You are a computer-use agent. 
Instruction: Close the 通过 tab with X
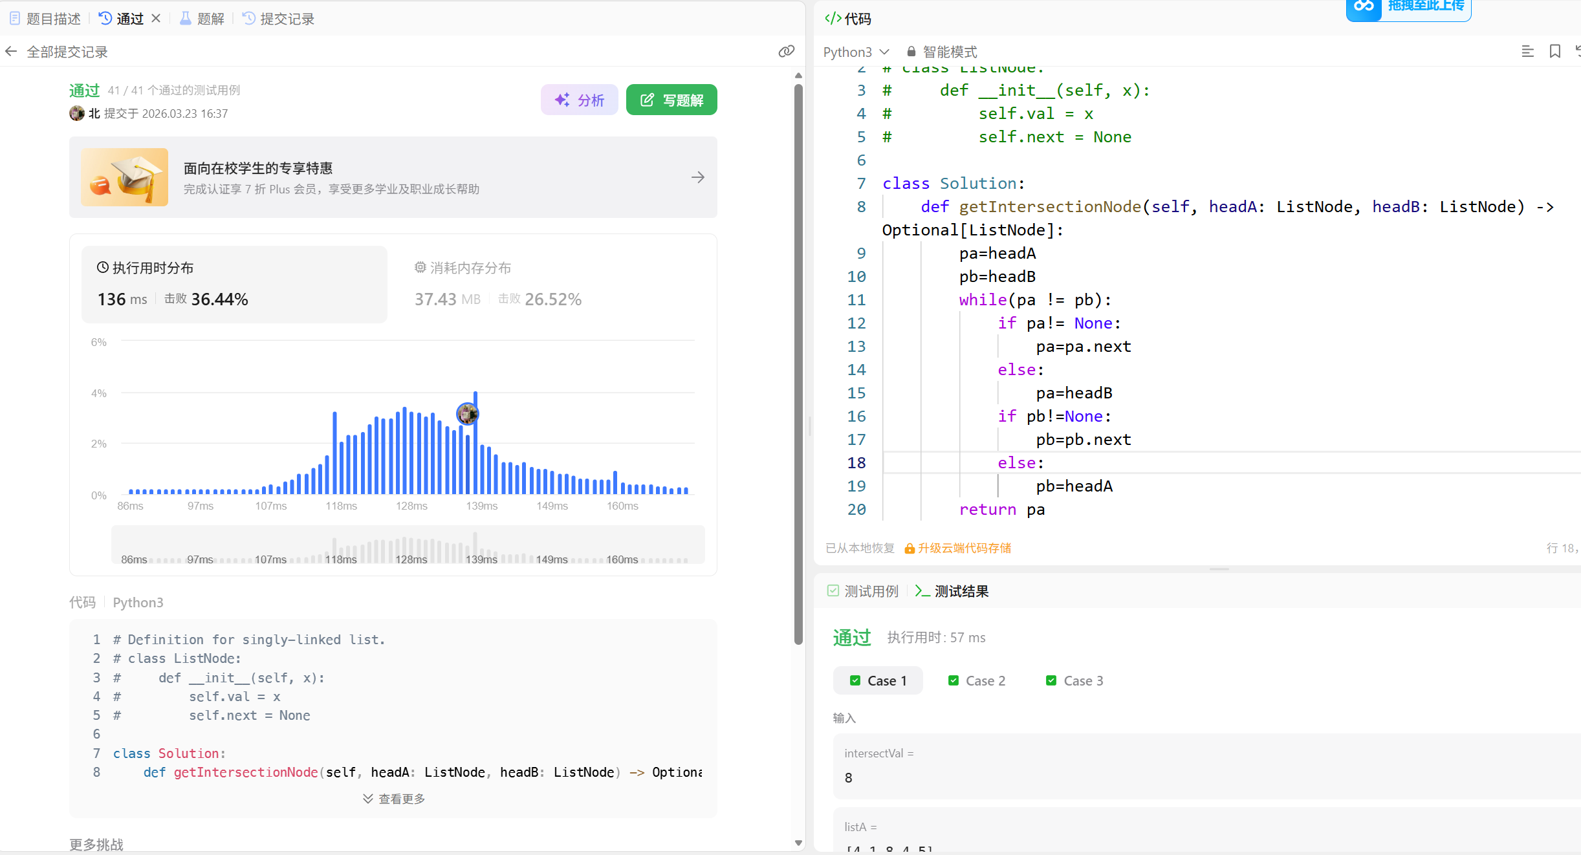click(x=156, y=19)
